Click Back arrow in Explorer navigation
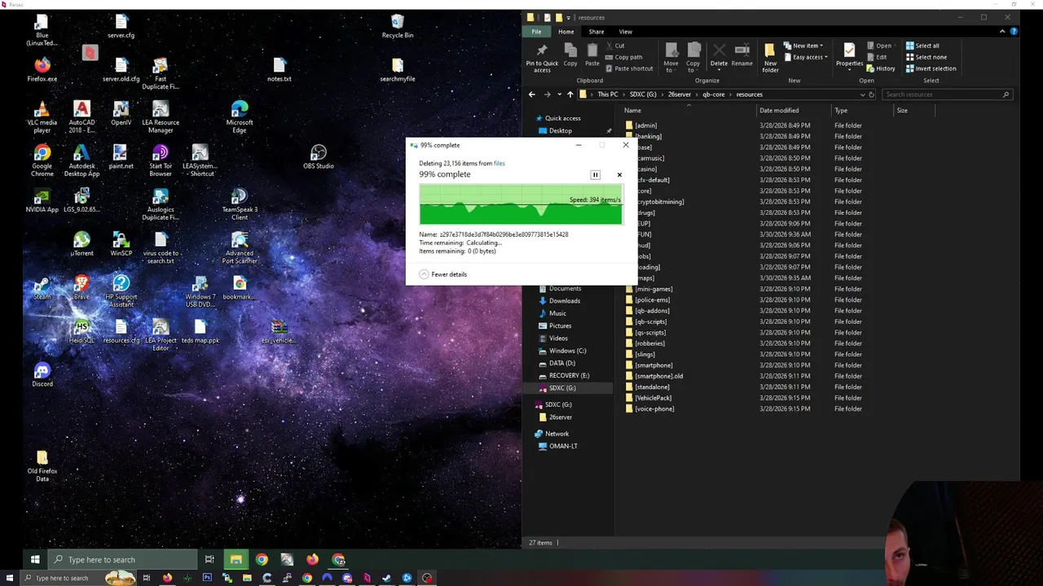Image resolution: width=1043 pixels, height=586 pixels. [531, 94]
